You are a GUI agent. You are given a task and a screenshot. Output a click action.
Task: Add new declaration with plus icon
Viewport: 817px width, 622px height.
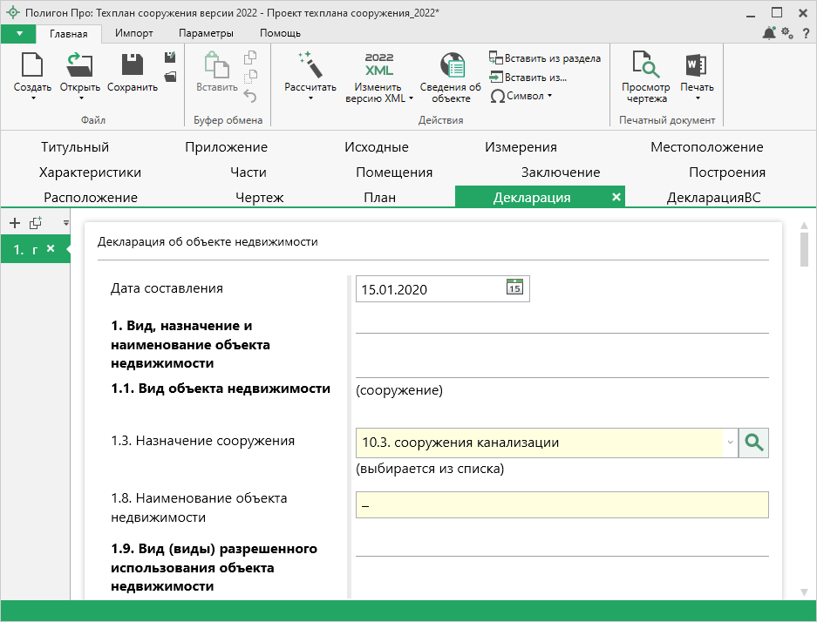click(15, 223)
